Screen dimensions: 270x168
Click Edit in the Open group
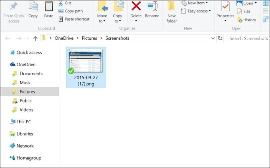click(x=243, y=11)
